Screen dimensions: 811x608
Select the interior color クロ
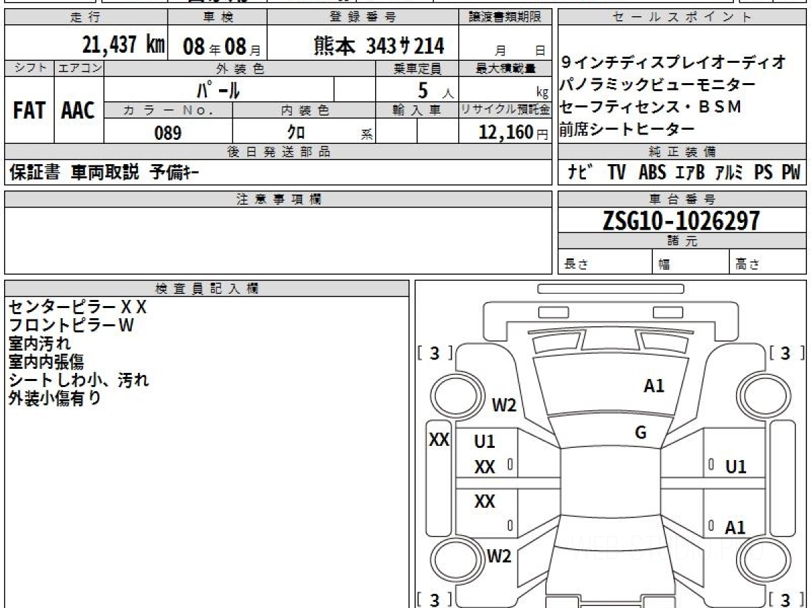pyautogui.click(x=296, y=132)
